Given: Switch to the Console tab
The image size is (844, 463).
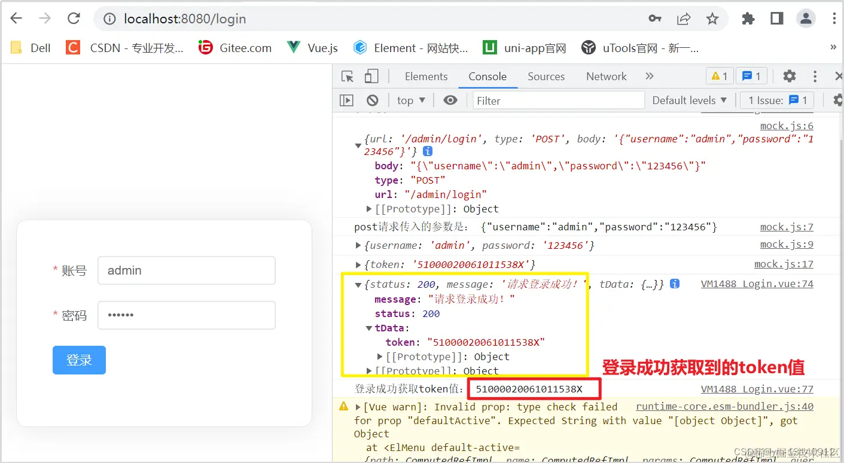Looking at the screenshot, I should pyautogui.click(x=487, y=77).
